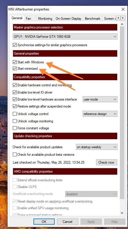Close the MSI Afterburner properties dialog
Image resolution: width=128 pixels, height=229 pixels.
click(x=123, y=9)
